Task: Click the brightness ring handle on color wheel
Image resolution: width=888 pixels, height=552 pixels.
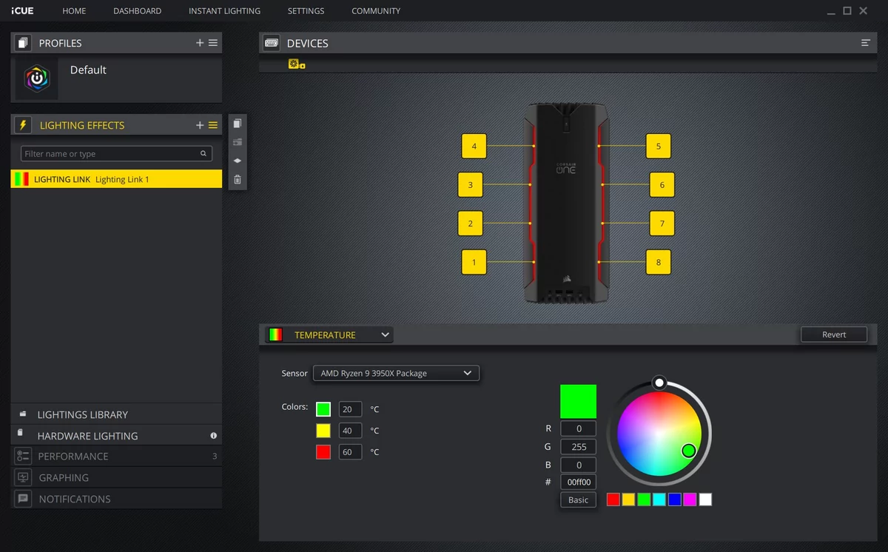Action: (659, 383)
